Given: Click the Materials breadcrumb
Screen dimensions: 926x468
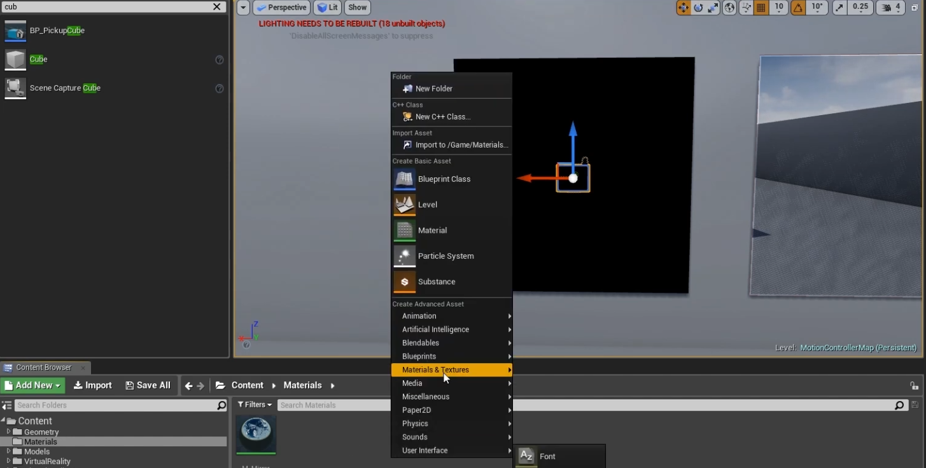Looking at the screenshot, I should (302, 385).
